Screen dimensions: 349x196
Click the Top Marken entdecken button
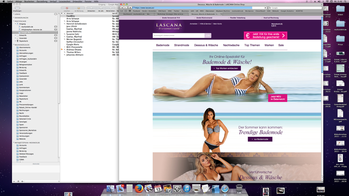tap(226, 68)
